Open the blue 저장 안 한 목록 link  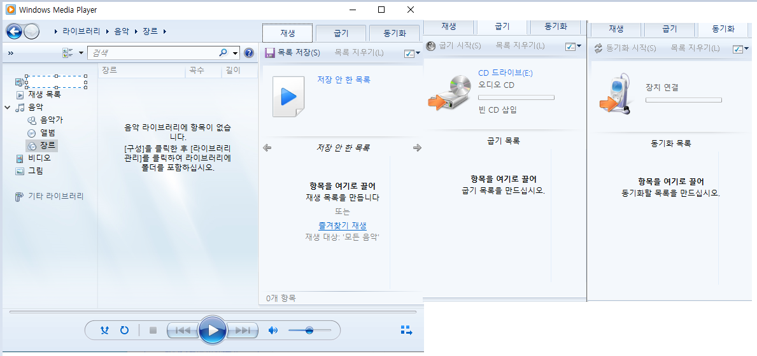[344, 80]
